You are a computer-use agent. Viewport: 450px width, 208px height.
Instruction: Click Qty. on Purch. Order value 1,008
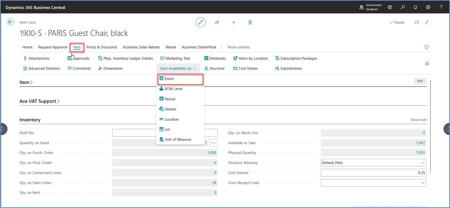212,153
